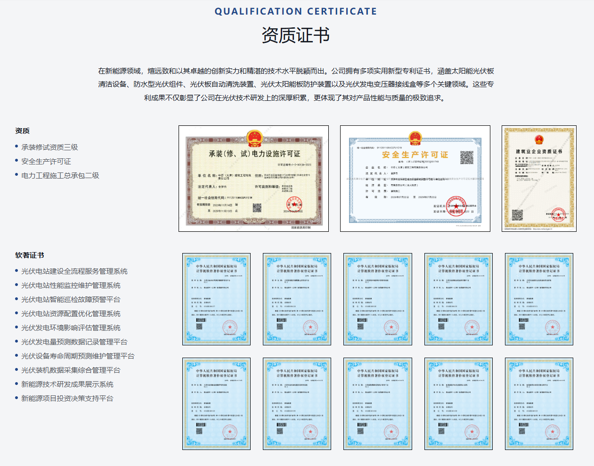Choose 光伏电站智能巡检故障预警平台 entry
594x466 pixels.
71,299
